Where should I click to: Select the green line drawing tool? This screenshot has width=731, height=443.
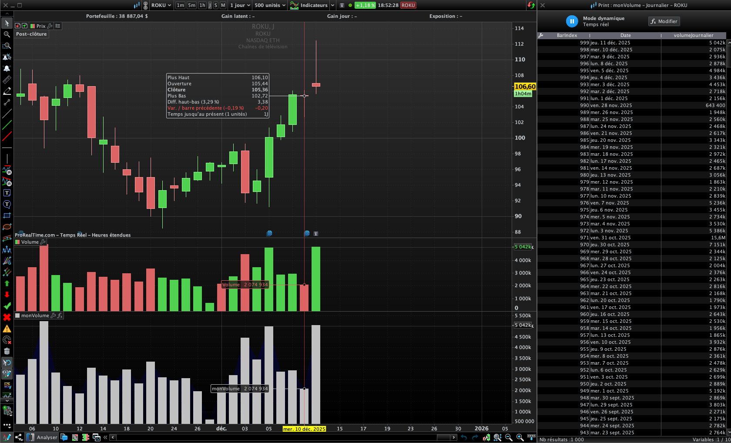(7, 125)
